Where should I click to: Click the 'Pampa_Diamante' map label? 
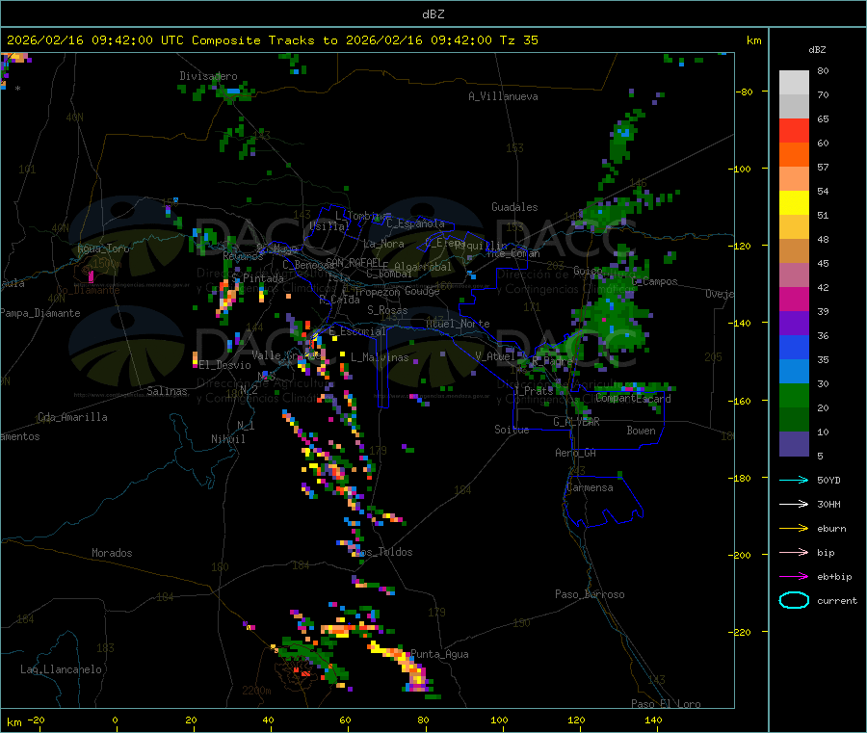tap(40, 313)
